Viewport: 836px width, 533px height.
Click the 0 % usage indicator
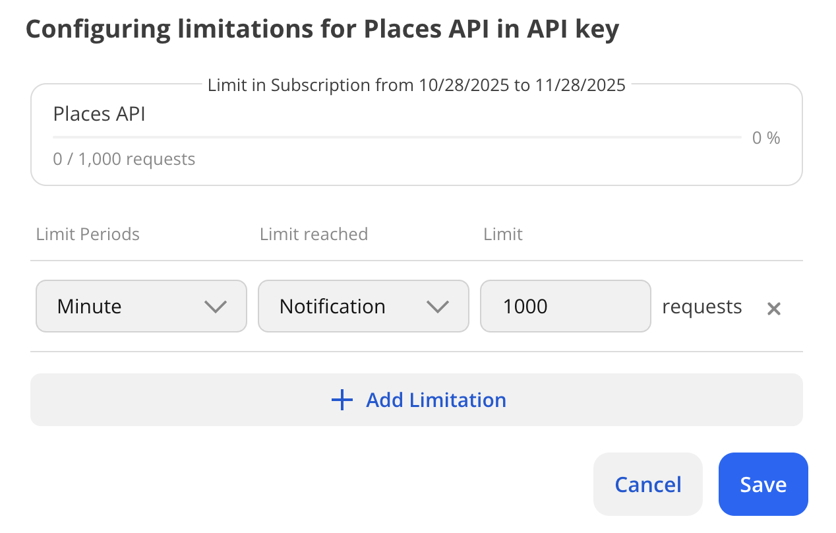(765, 137)
